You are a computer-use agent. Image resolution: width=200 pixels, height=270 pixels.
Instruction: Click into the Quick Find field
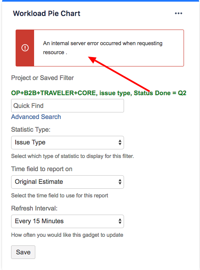coord(67,105)
